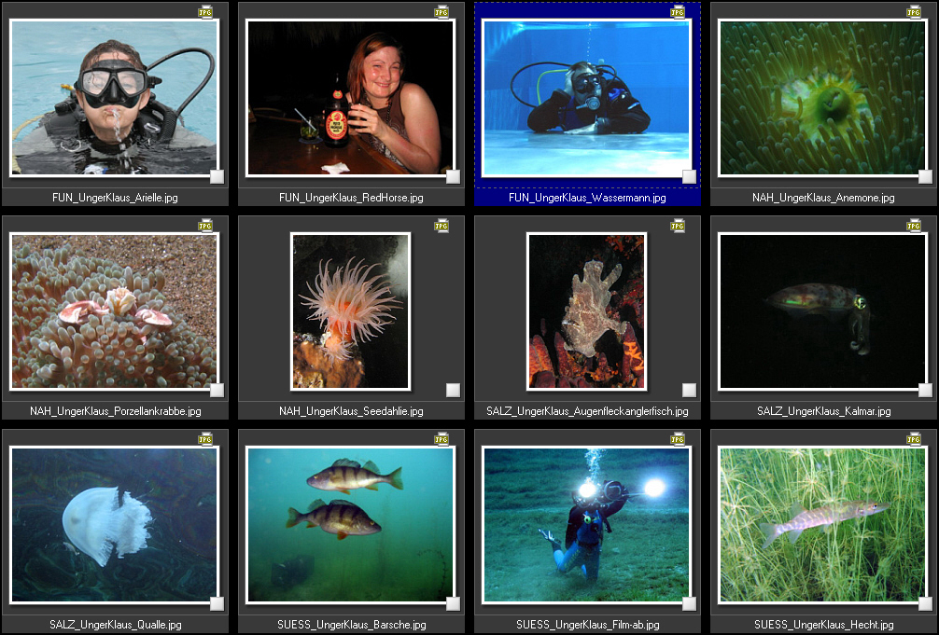The width and height of the screenshot is (939, 635).
Task: Open the green anemone photo
Action: 822,98
